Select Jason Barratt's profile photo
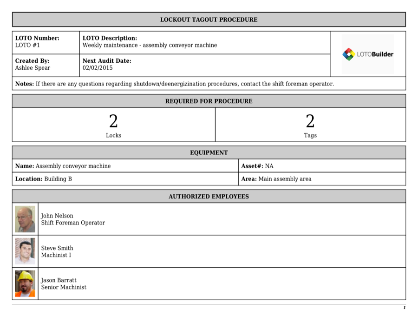Viewport: 418px width, 323px height. pyautogui.click(x=25, y=283)
